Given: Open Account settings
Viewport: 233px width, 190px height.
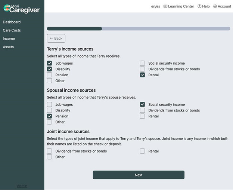Looking at the screenshot, I should point(222,6).
